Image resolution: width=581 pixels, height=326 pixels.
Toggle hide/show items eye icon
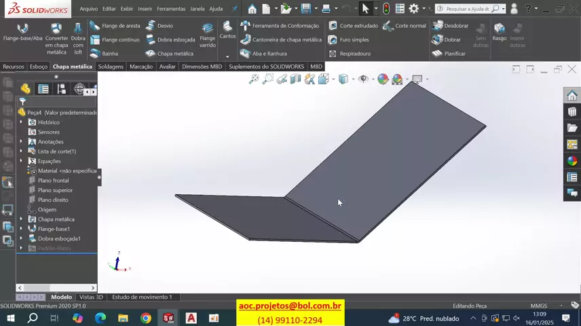(x=363, y=79)
